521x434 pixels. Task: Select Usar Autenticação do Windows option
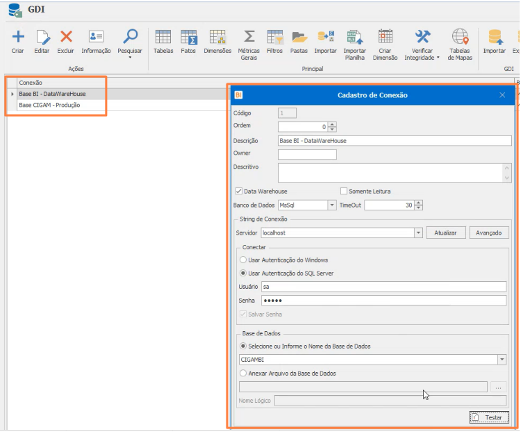(x=243, y=260)
